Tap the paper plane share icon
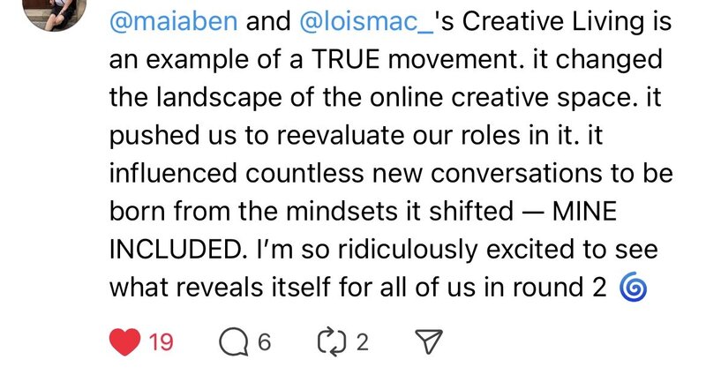This screenshot has width=706, height=382. pyautogui.click(x=426, y=342)
